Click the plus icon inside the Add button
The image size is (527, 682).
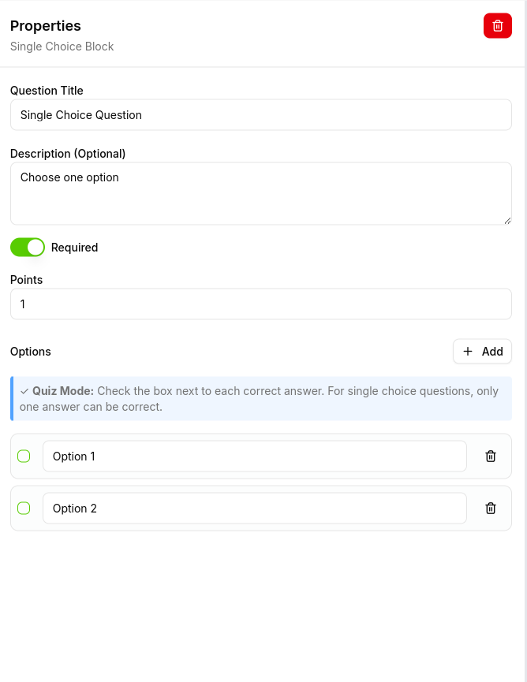coord(469,351)
